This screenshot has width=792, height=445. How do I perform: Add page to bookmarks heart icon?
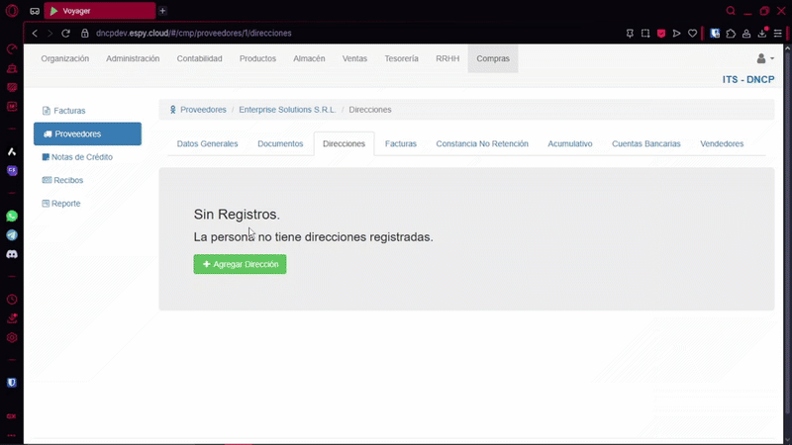click(692, 34)
